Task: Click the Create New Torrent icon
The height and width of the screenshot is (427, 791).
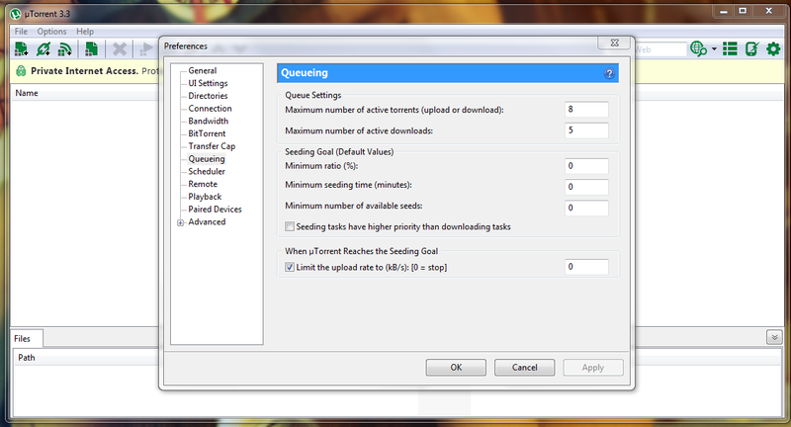Action: click(91, 48)
